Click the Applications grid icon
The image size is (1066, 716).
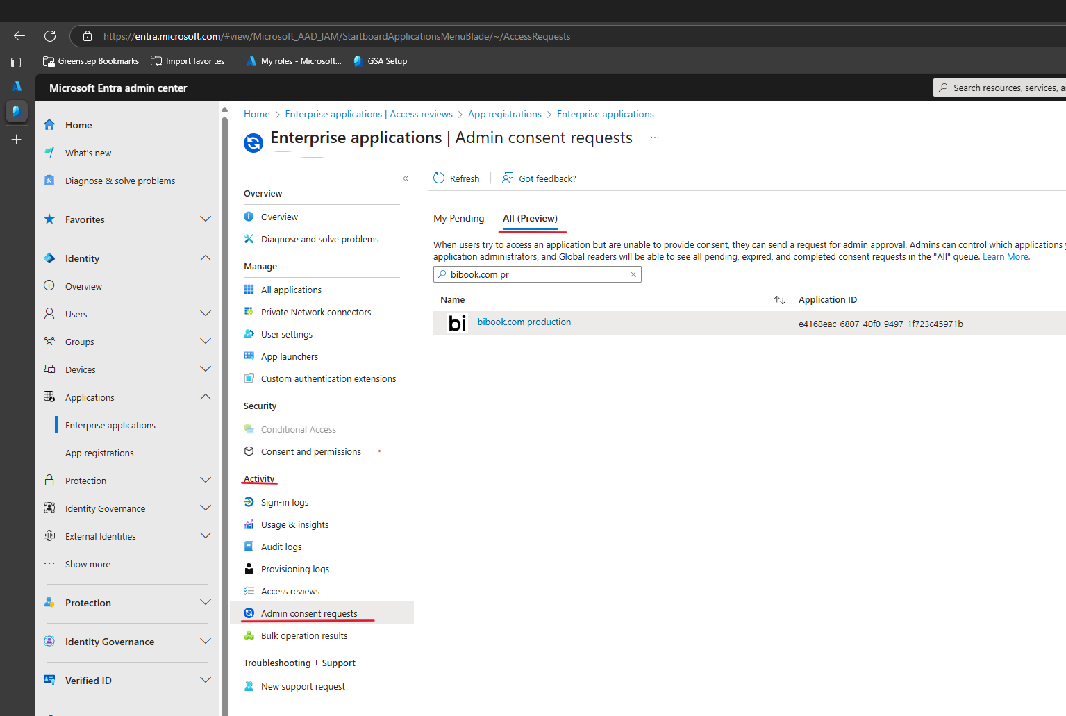(49, 397)
